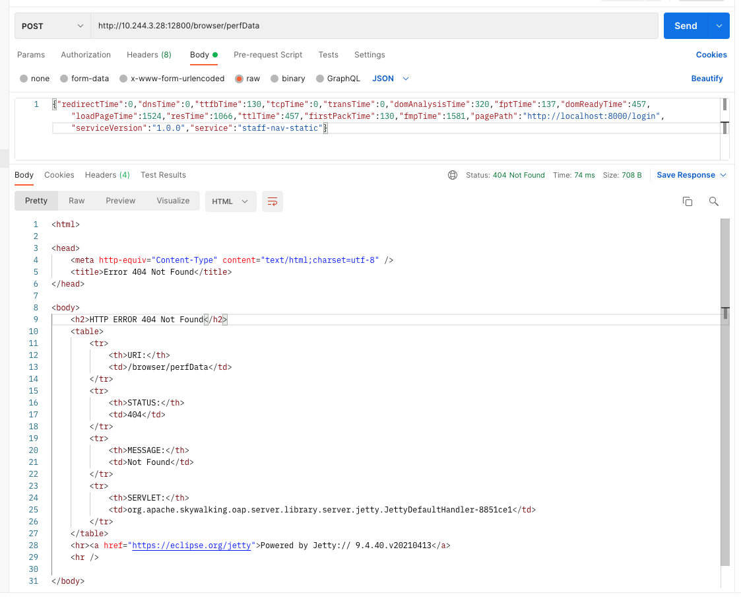Image resolution: width=741 pixels, height=597 pixels.
Task: Expand the Send button arrow menu
Action: (719, 26)
